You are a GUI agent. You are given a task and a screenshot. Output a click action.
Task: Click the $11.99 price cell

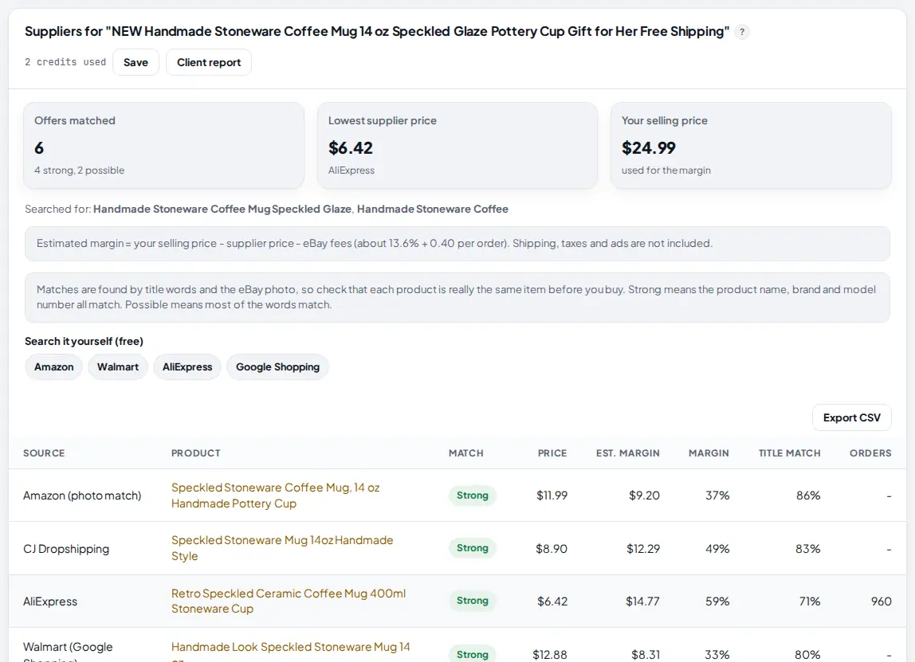tap(552, 496)
